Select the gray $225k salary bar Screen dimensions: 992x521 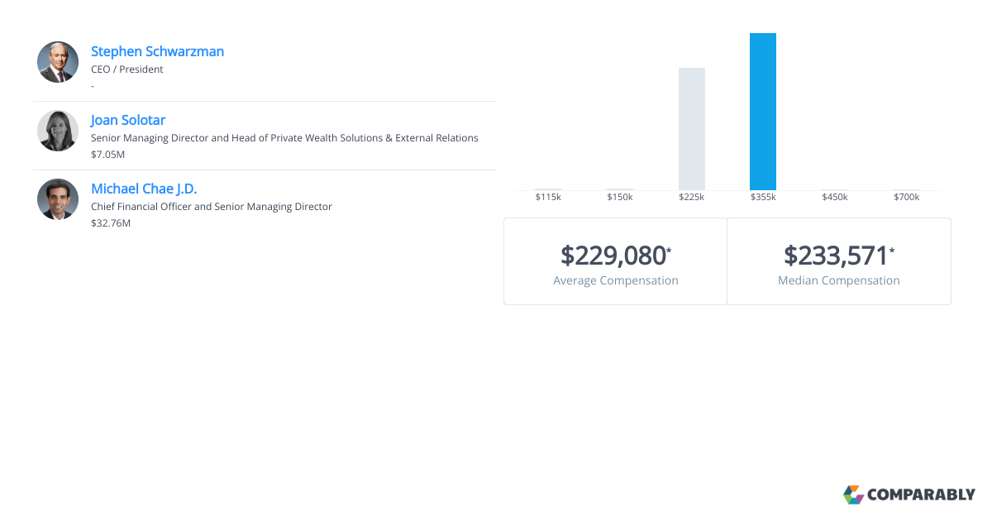[x=692, y=129]
